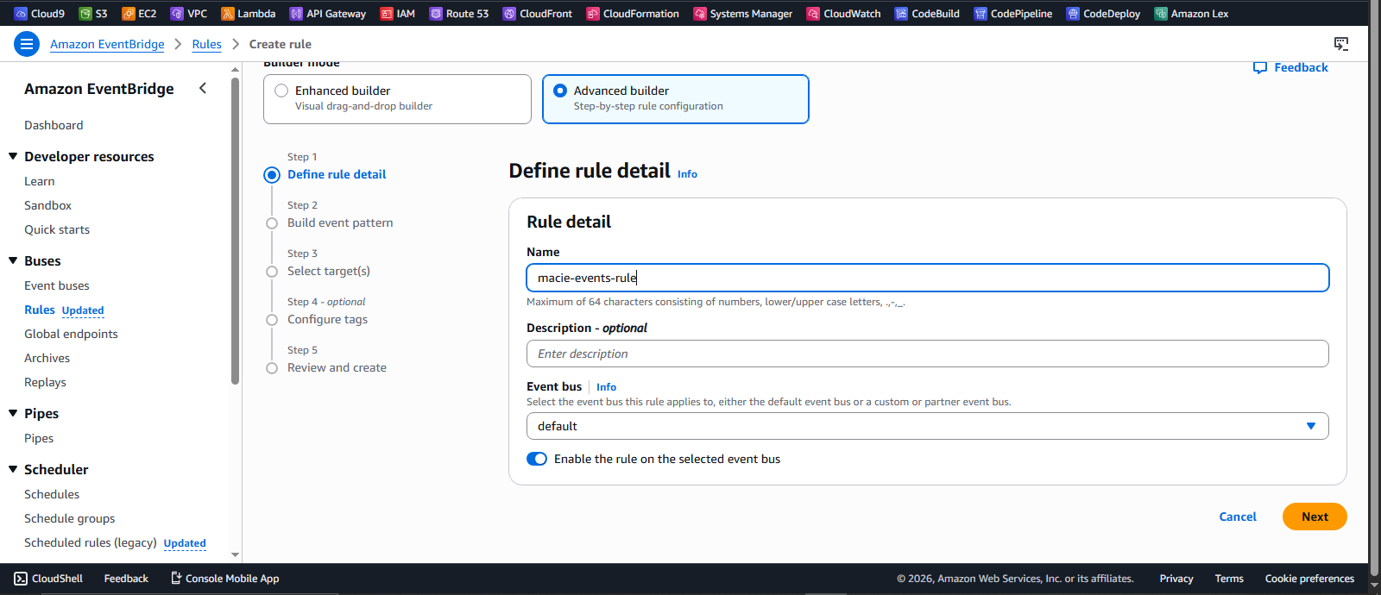Click the Feedback link in the footer bar
This screenshot has height=595, width=1381.
126,579
